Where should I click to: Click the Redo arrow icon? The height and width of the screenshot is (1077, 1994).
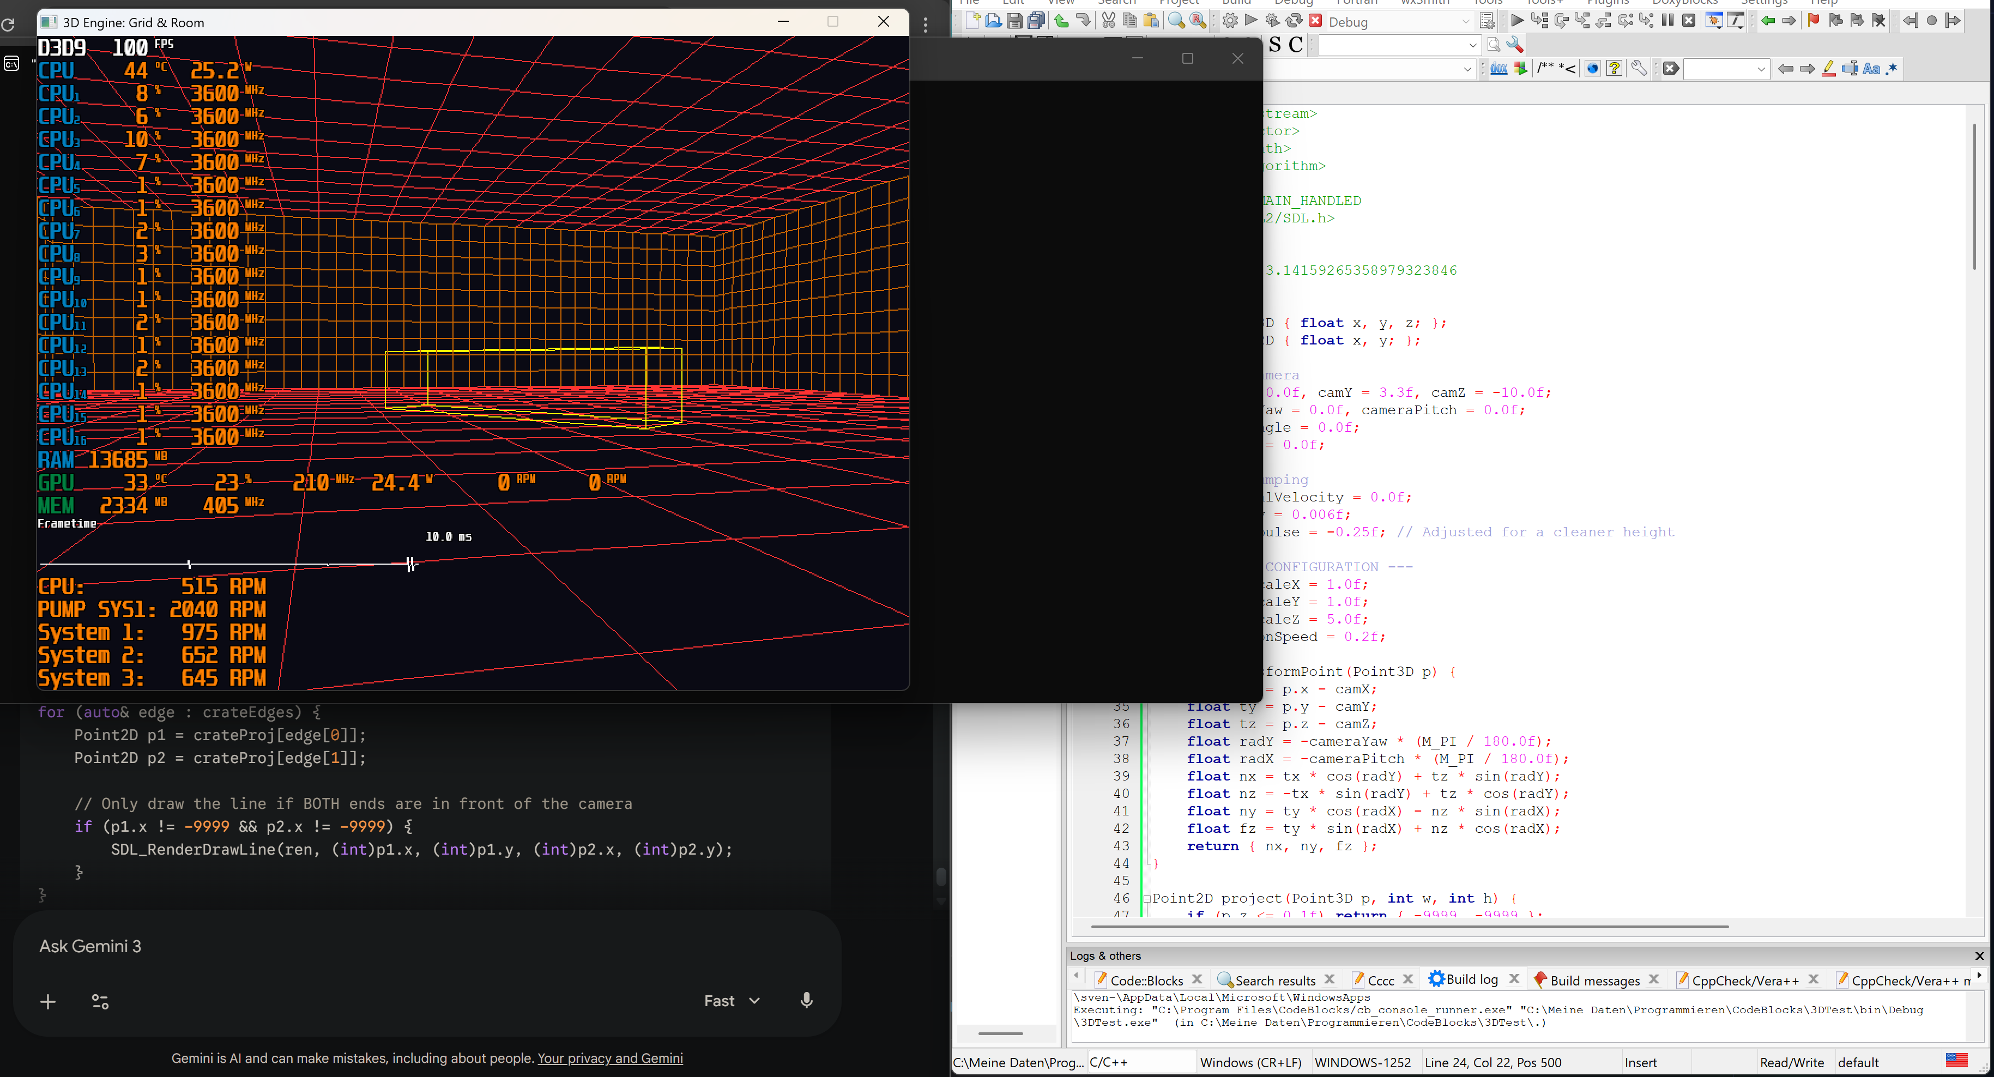1083,21
